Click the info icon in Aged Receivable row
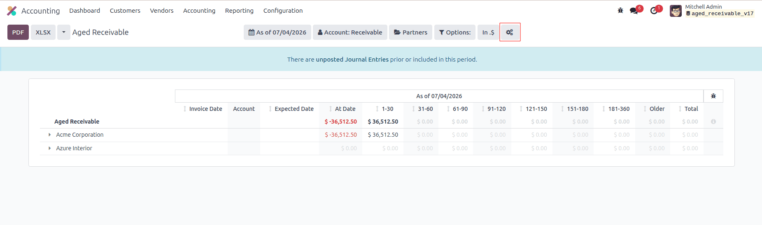The image size is (762, 225). [713, 122]
